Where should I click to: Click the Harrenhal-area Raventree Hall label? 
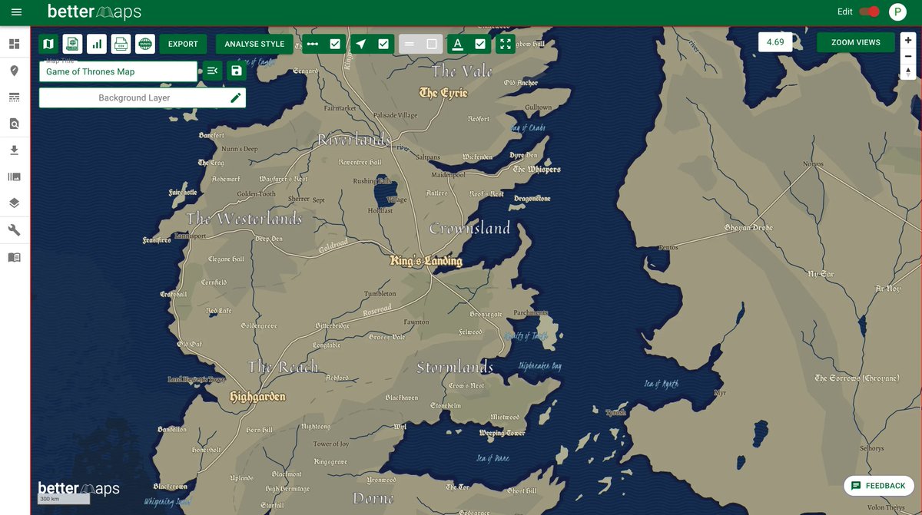coord(360,163)
